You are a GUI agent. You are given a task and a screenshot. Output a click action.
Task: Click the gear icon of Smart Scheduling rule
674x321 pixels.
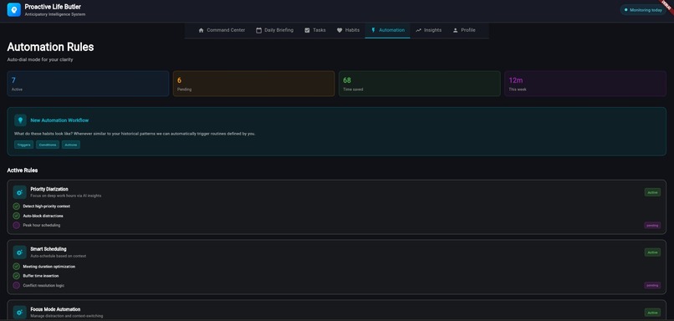point(20,252)
